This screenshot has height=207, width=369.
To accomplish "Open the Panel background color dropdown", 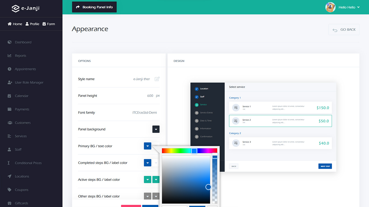I will tap(156, 129).
